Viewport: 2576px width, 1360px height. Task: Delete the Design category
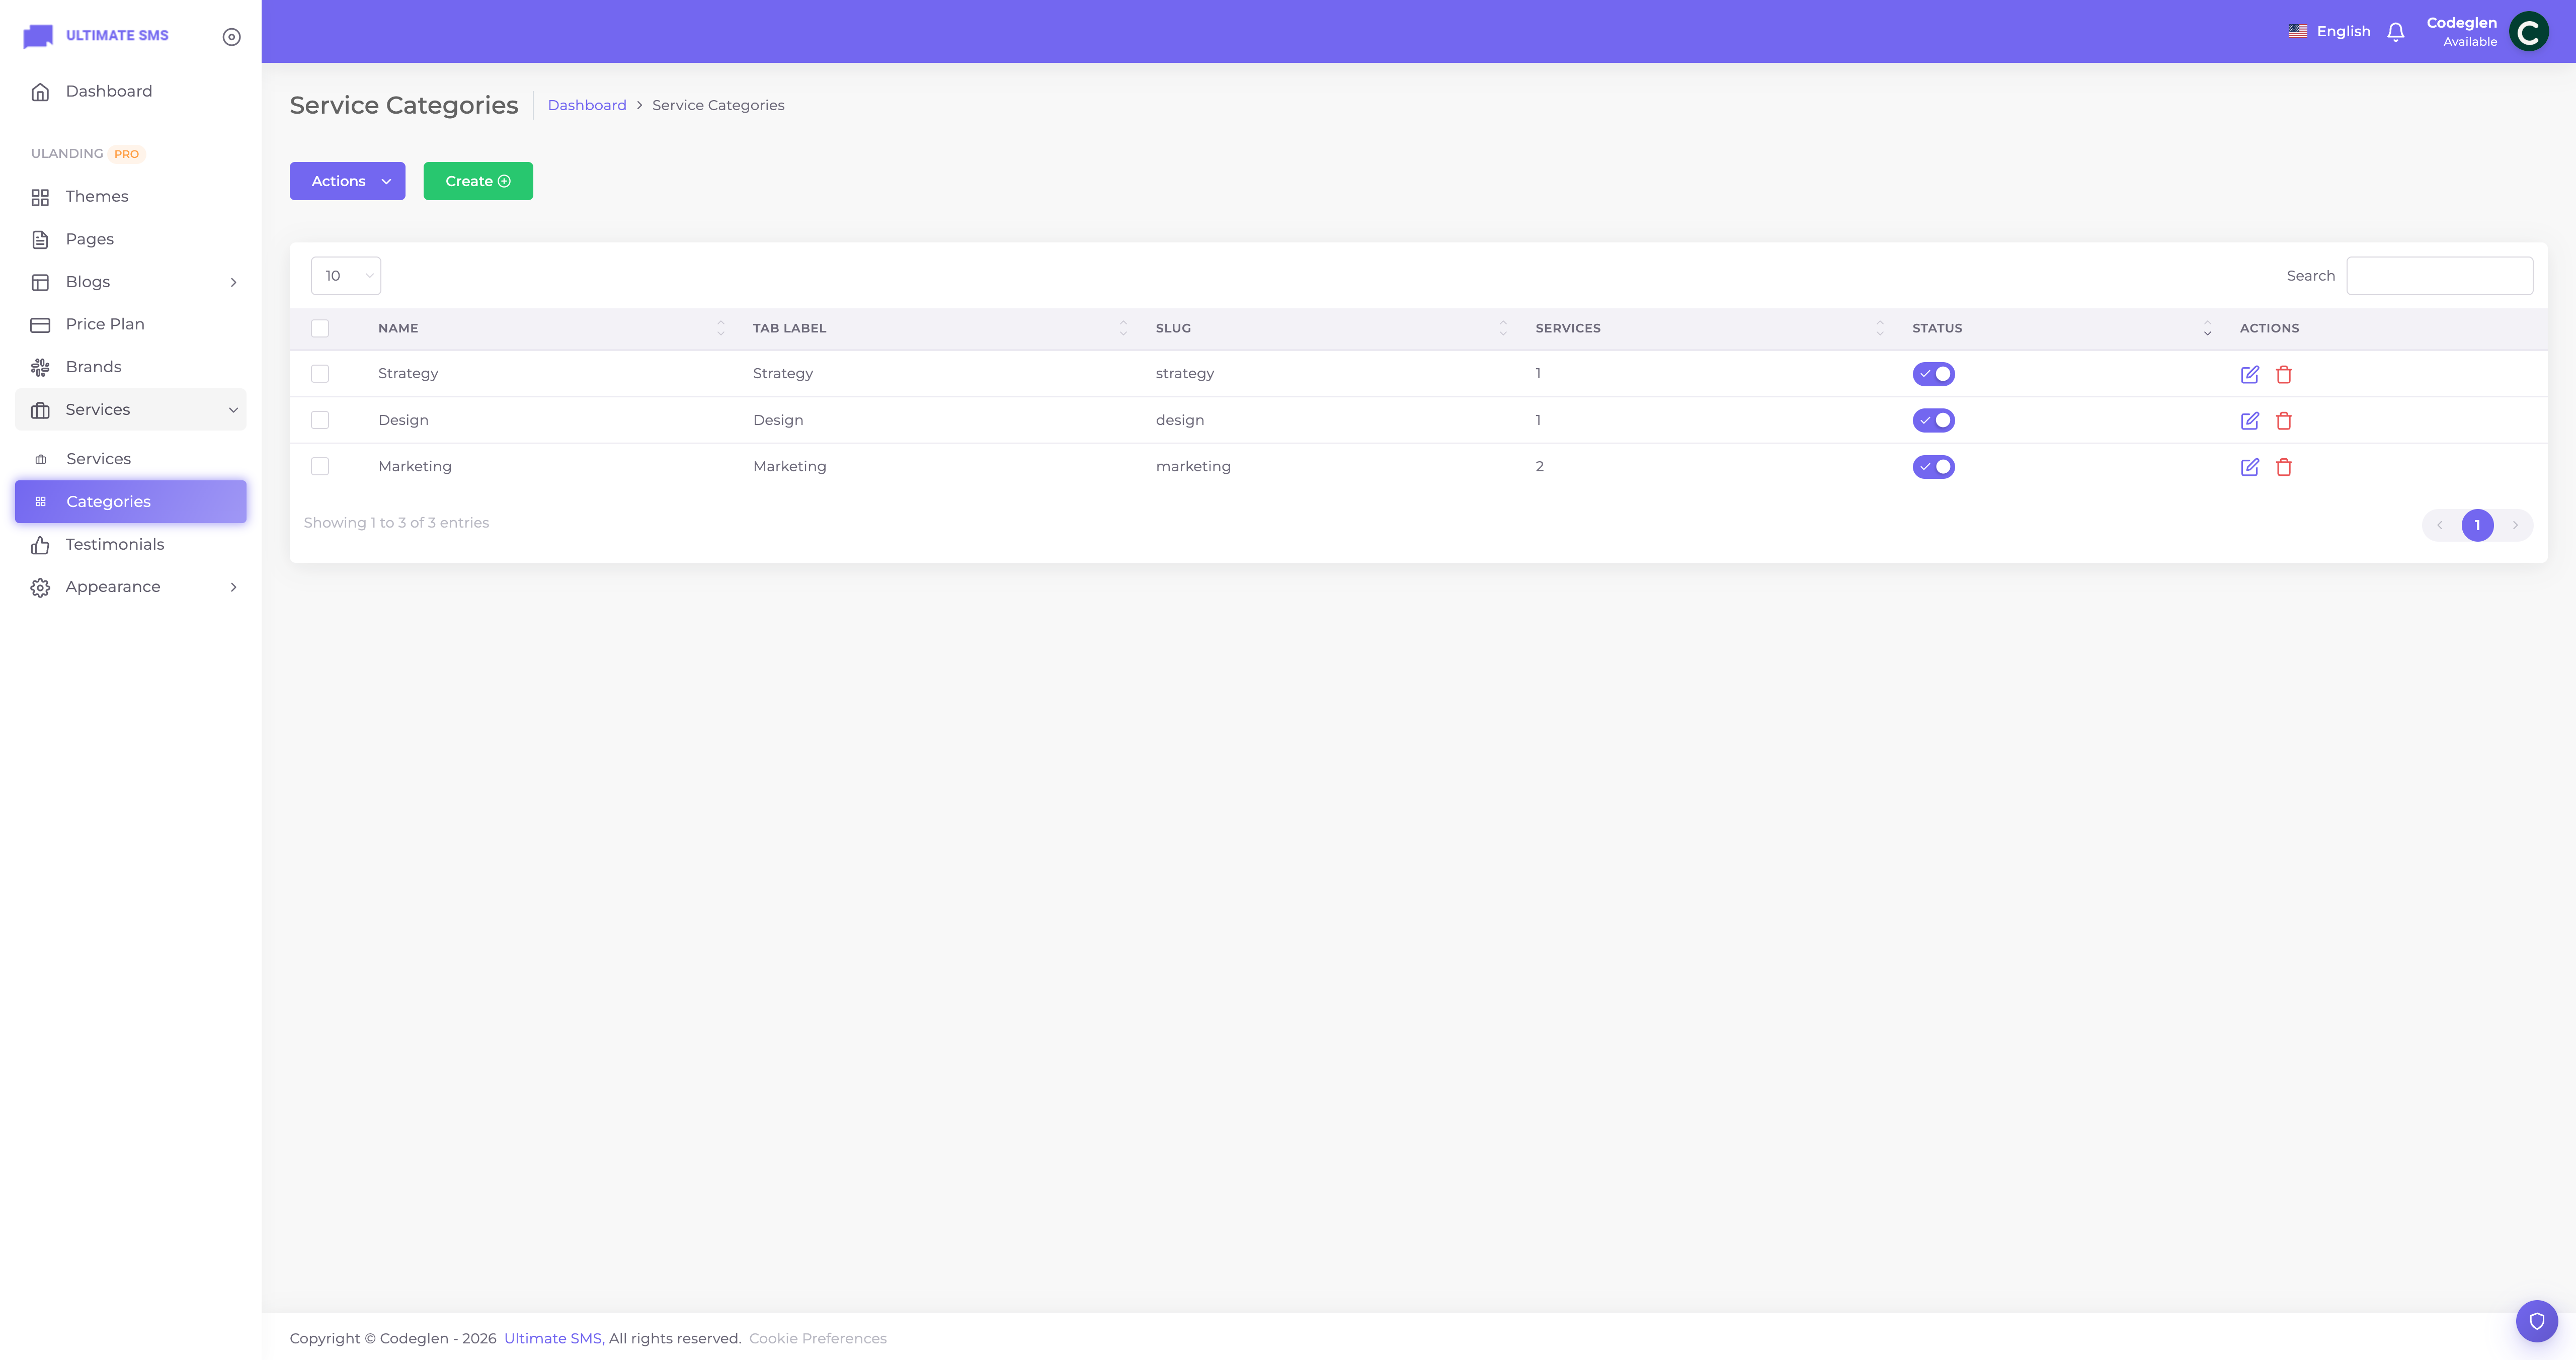point(2284,421)
